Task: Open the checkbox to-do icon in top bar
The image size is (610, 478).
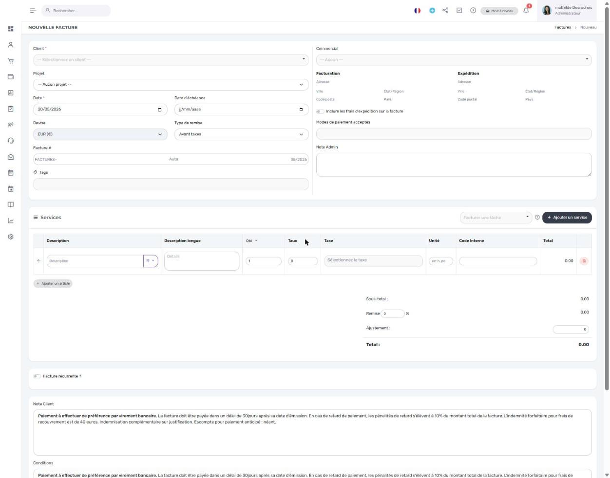Action: pyautogui.click(x=459, y=10)
